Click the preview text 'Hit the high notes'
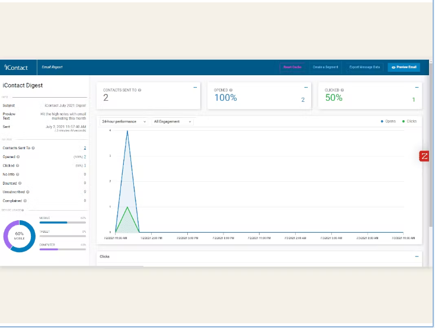The width and height of the screenshot is (435, 328). 63,116
